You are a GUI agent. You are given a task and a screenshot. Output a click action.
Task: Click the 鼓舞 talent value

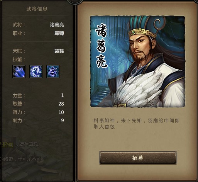59,51
